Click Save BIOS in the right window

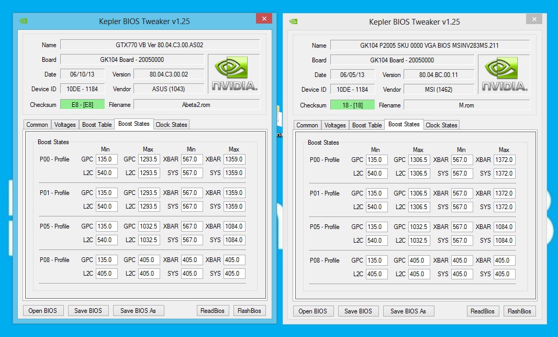click(358, 311)
